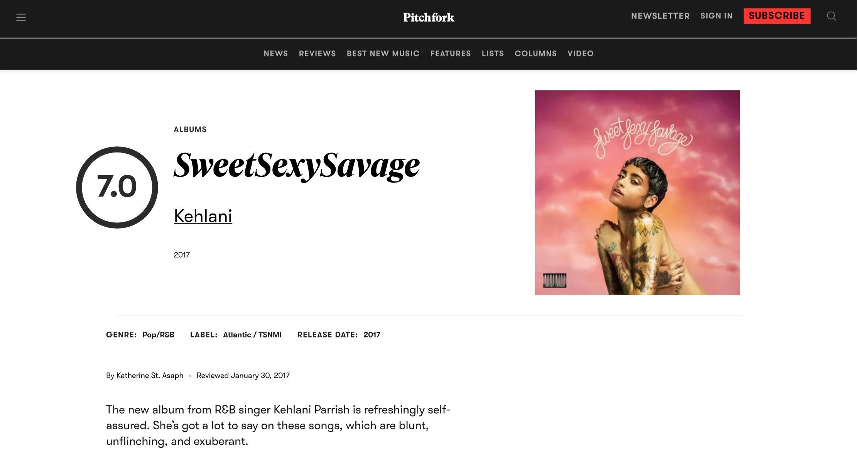Screen dimensions: 858x456
Task: Open the hamburger menu icon
Action: point(21,17)
